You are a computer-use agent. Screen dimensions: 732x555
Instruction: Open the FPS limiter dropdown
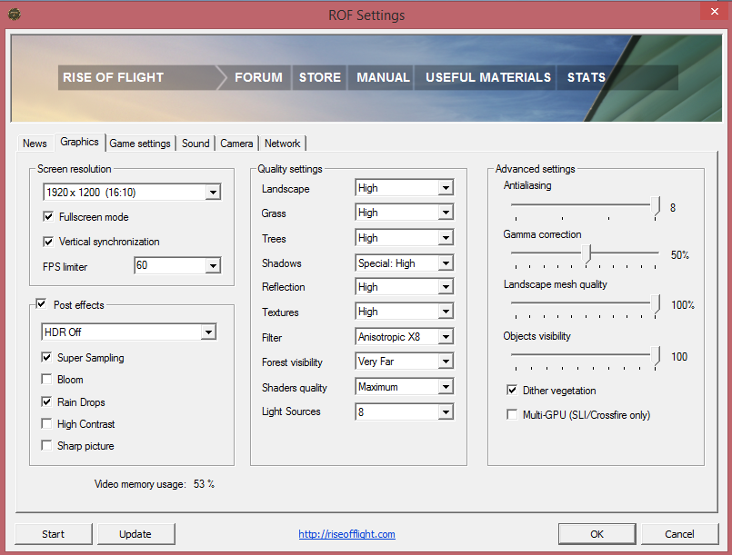tap(177, 265)
